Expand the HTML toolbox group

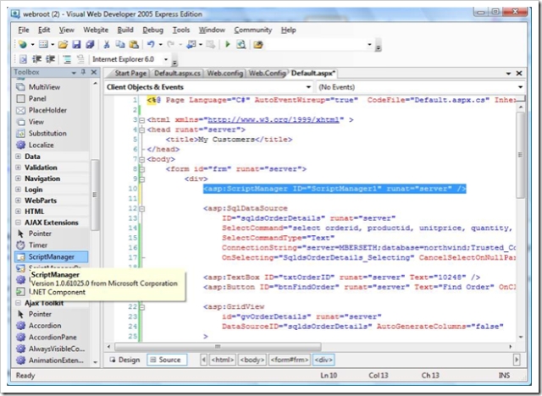(x=18, y=212)
